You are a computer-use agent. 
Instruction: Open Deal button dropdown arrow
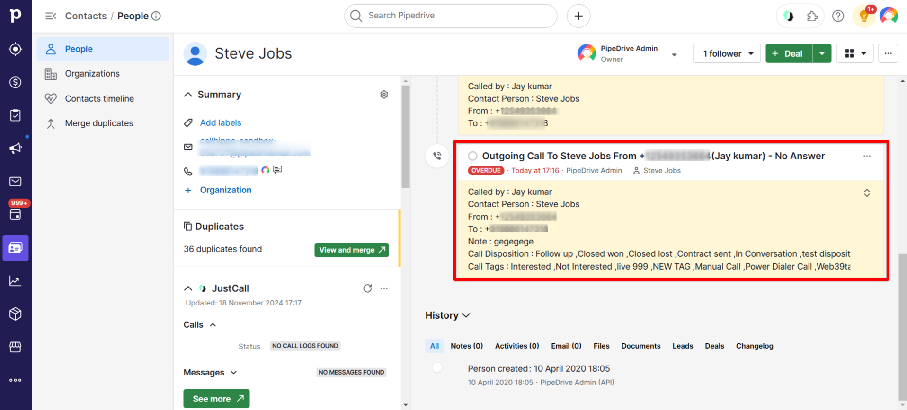(x=822, y=53)
